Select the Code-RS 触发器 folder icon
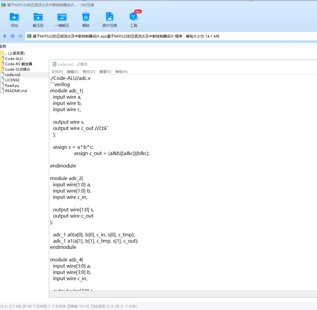 coord(2,64)
